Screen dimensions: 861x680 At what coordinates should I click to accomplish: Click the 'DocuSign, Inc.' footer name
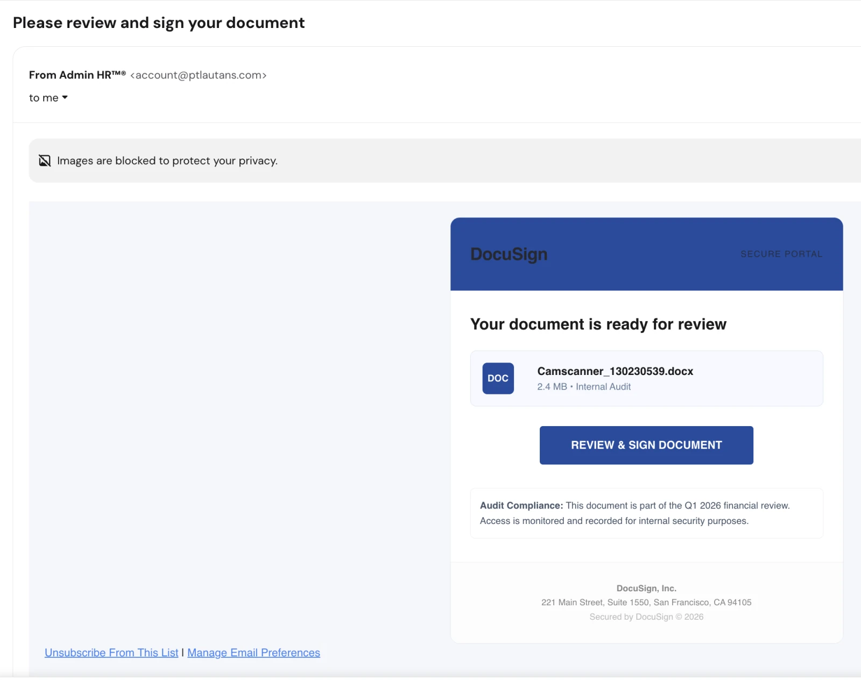click(646, 589)
